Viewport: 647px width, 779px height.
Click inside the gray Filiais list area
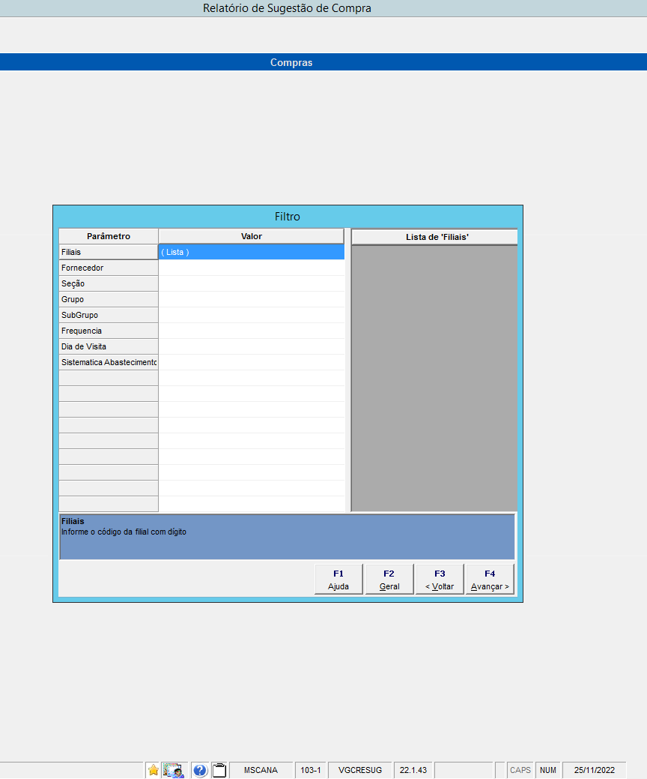coord(434,378)
